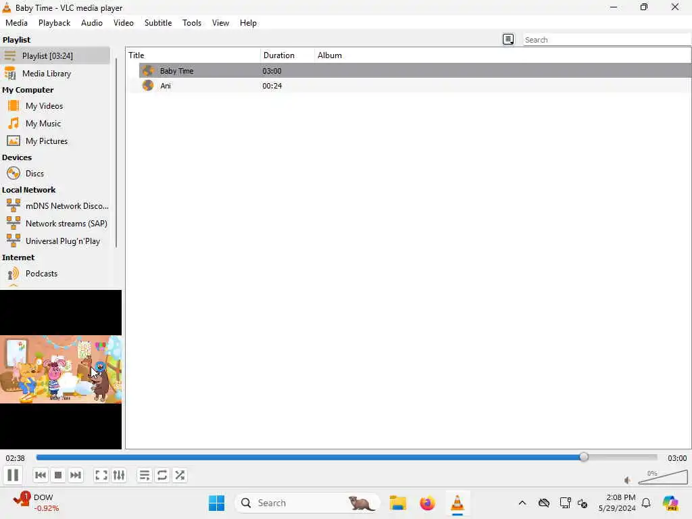Toggle random shuffle playback
The width and height of the screenshot is (692, 519).
tap(180, 475)
